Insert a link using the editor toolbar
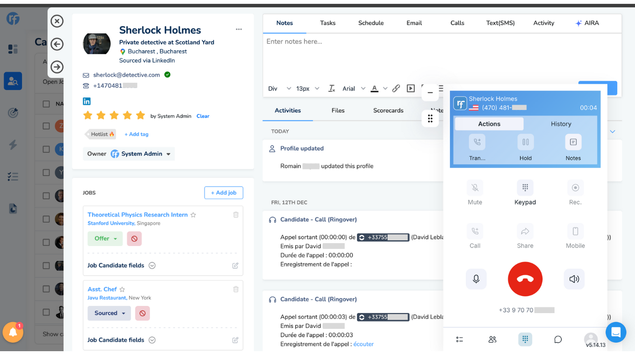The height and width of the screenshot is (355, 635). [396, 89]
